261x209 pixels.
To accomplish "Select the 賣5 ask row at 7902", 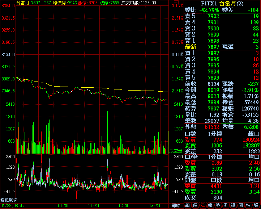I will pos(222,16).
